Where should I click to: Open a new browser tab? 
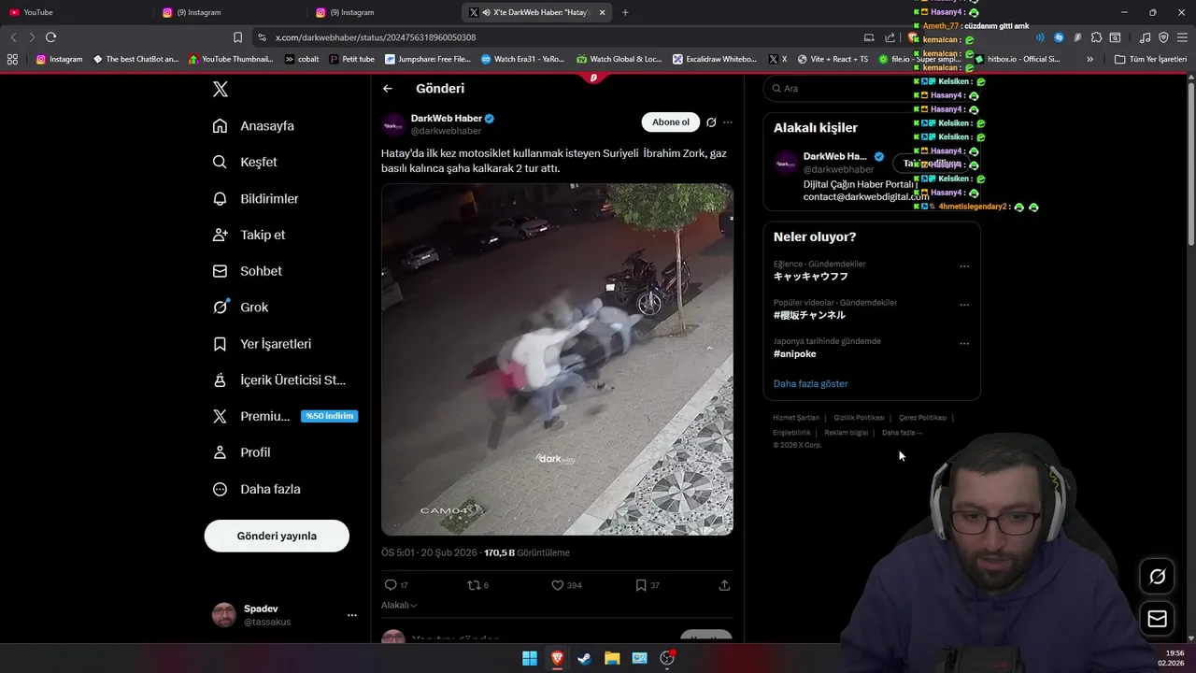[x=625, y=12]
